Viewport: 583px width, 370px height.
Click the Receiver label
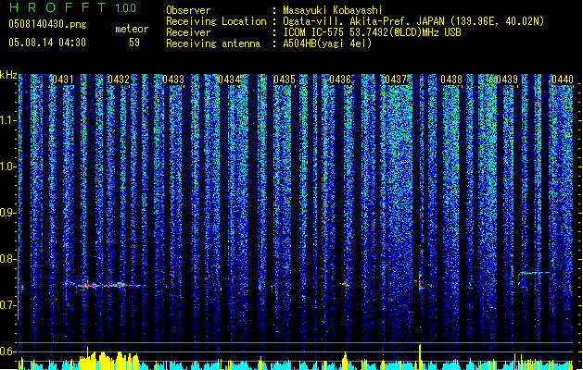click(x=188, y=32)
